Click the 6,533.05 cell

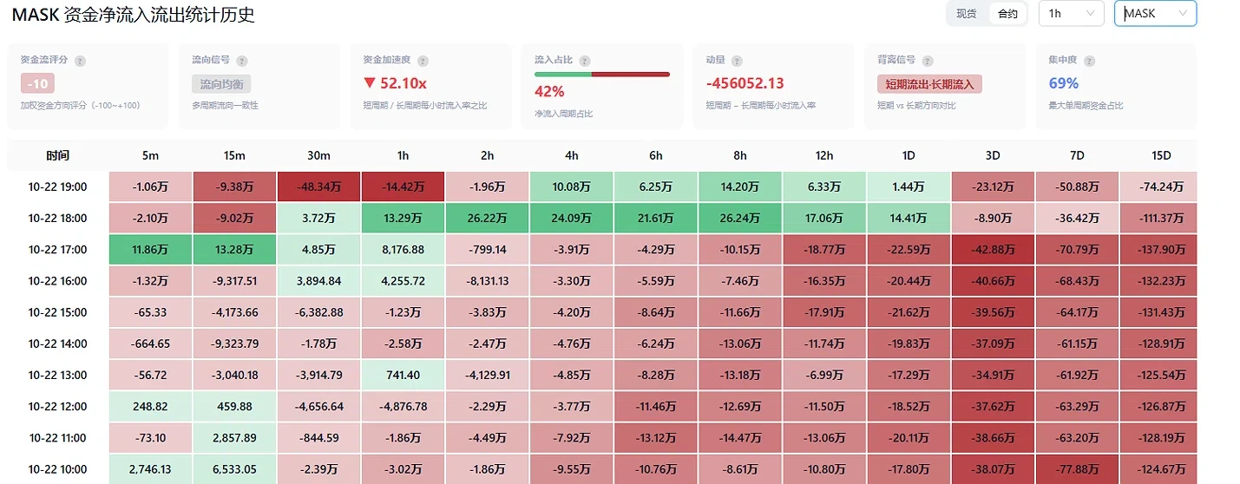235,469
